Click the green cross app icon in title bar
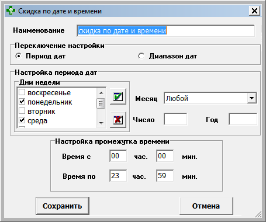Viewport: 266px width, 222px height. 11,11
